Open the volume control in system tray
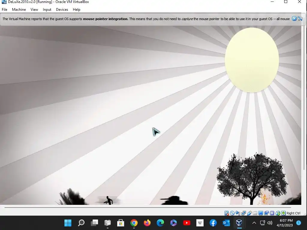This screenshot has width=307, height=230. coord(270,223)
